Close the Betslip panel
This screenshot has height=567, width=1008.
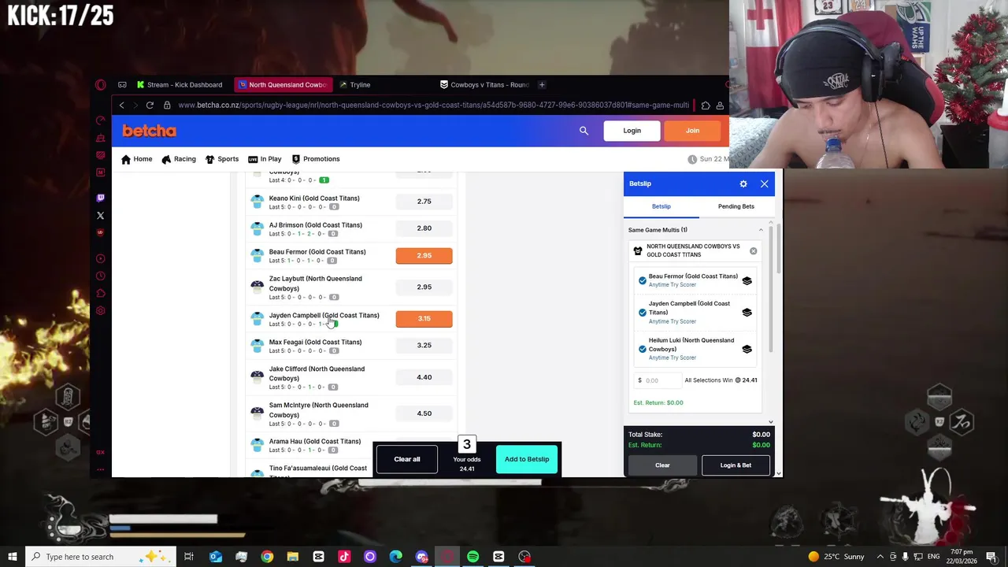pyautogui.click(x=764, y=183)
